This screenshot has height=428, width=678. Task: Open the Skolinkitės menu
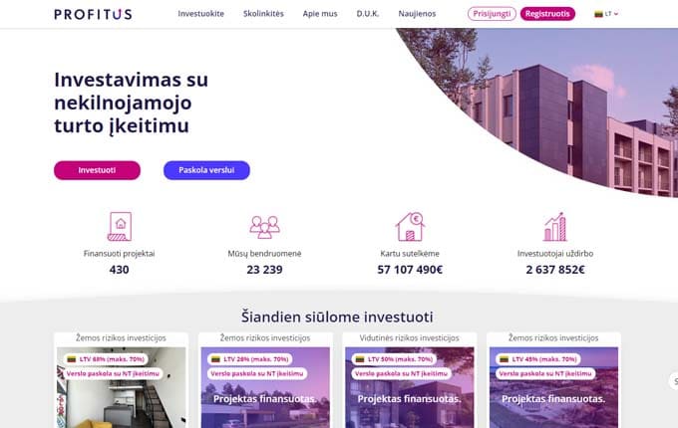coord(263,14)
